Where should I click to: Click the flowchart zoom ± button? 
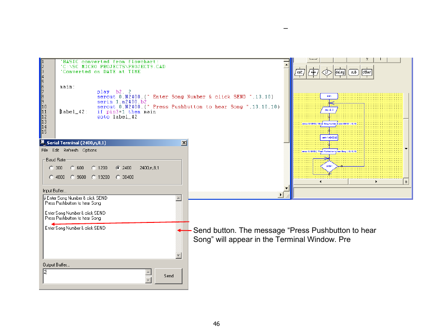click(406, 182)
